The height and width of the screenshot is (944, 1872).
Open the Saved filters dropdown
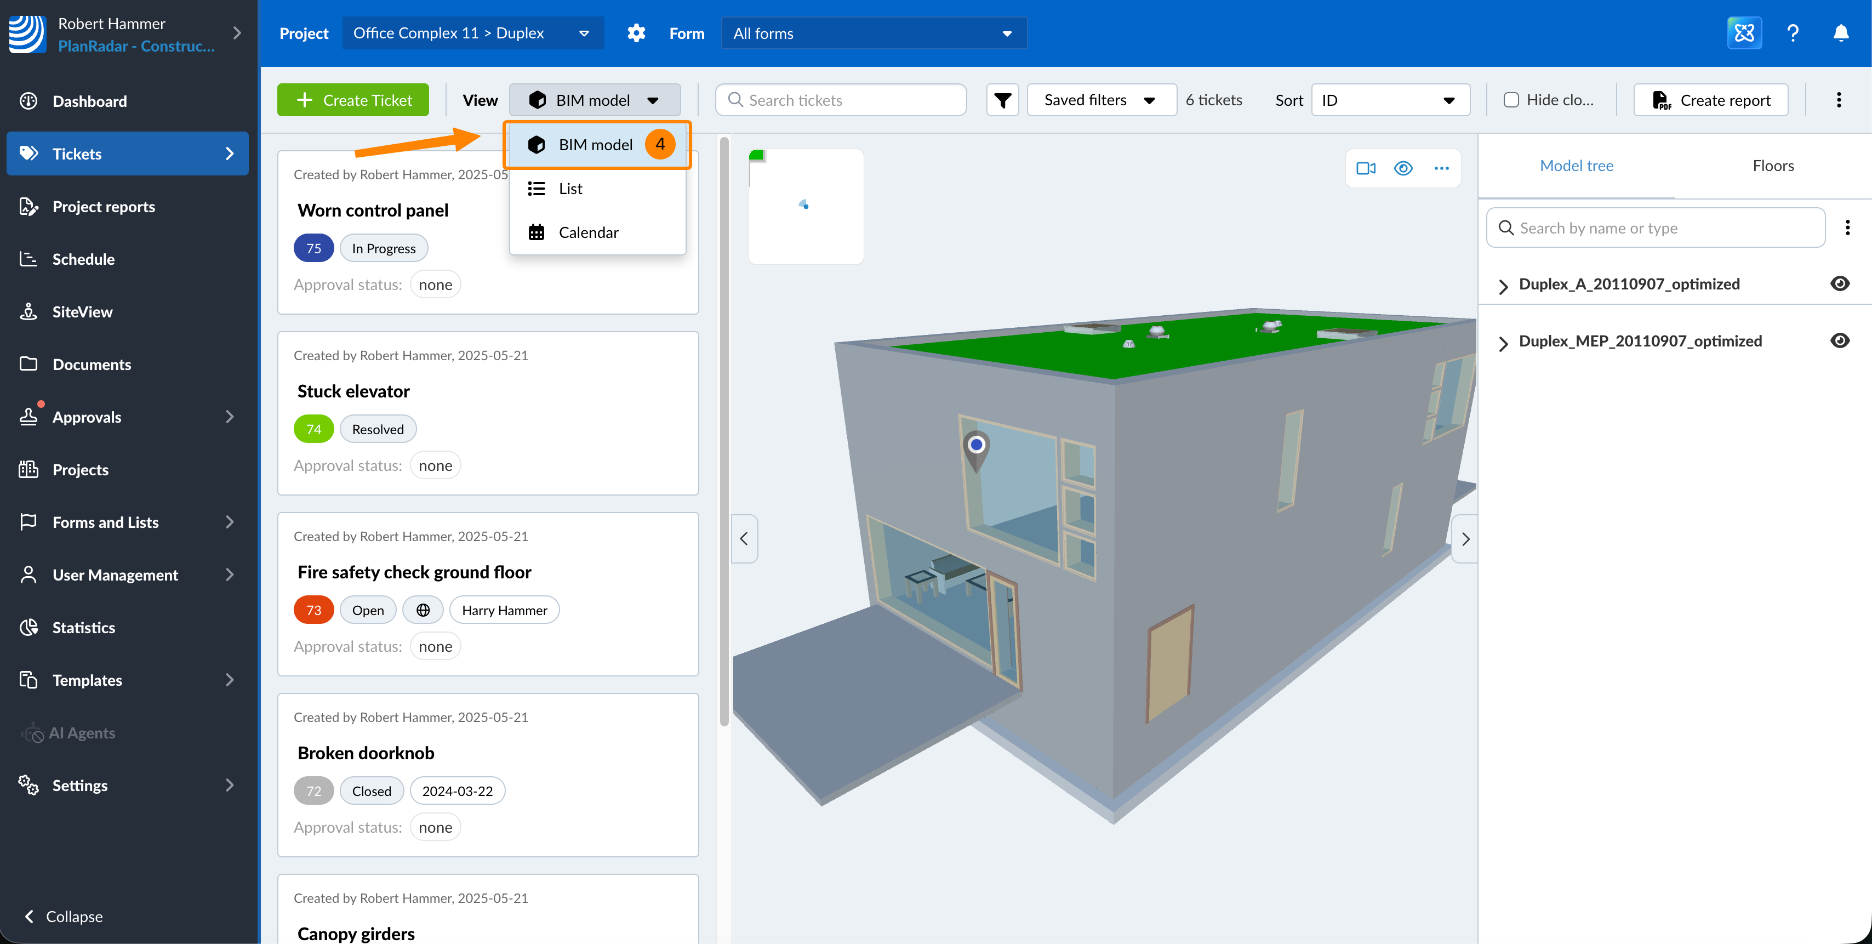[1101, 100]
